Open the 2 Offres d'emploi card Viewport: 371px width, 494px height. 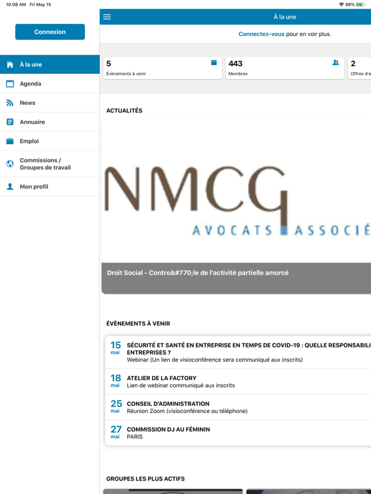[x=359, y=68]
